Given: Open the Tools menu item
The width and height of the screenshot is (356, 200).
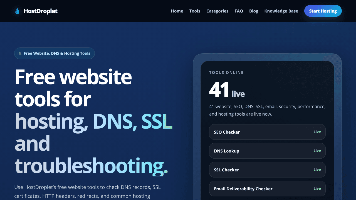Looking at the screenshot, I should pyautogui.click(x=195, y=11).
